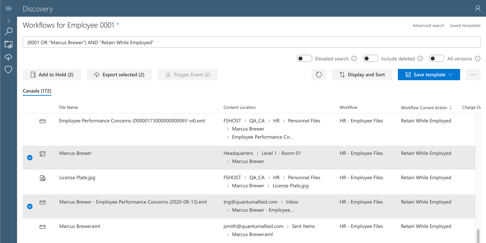Open the Advanced search link
486x243 pixels.
(x=428, y=25)
